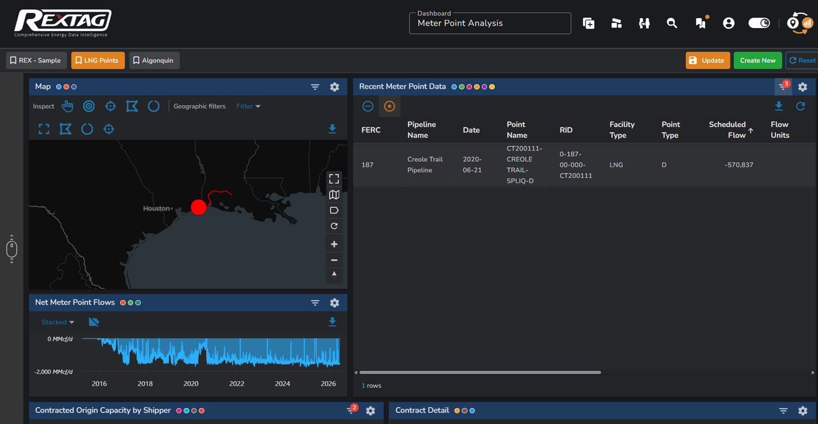
Task: Refresh the Recent Meter Point Data table
Action: [x=800, y=106]
